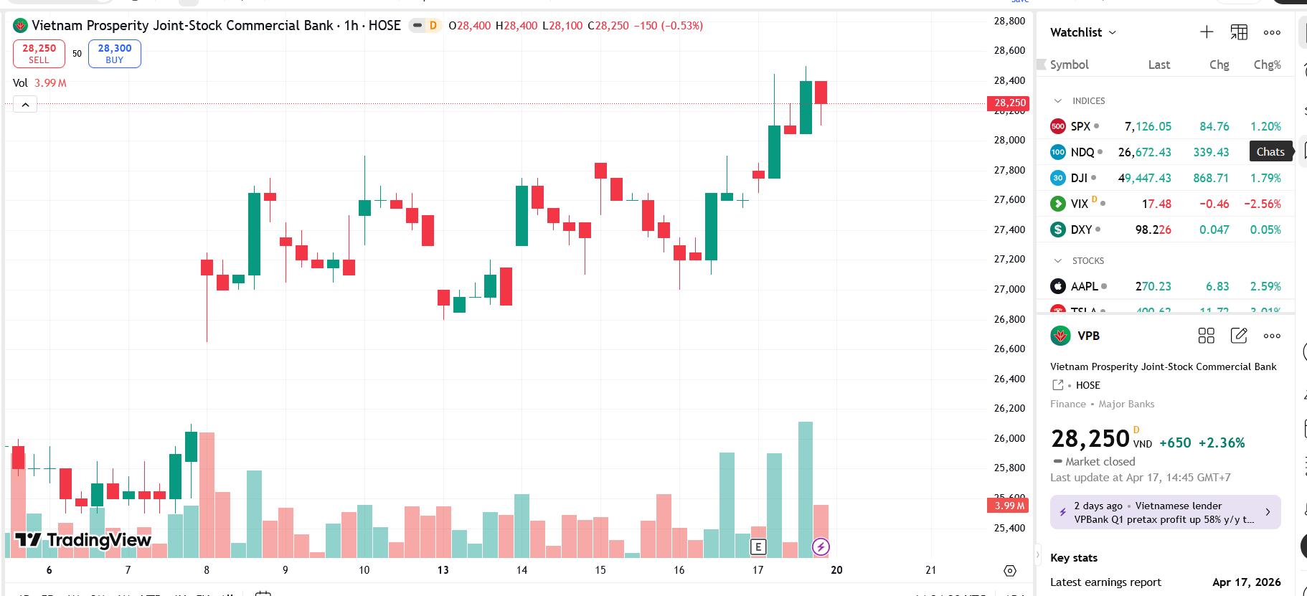Viewport: 1307px width, 596px height.
Task: Click the BUY 28,300 button
Action: (x=115, y=54)
